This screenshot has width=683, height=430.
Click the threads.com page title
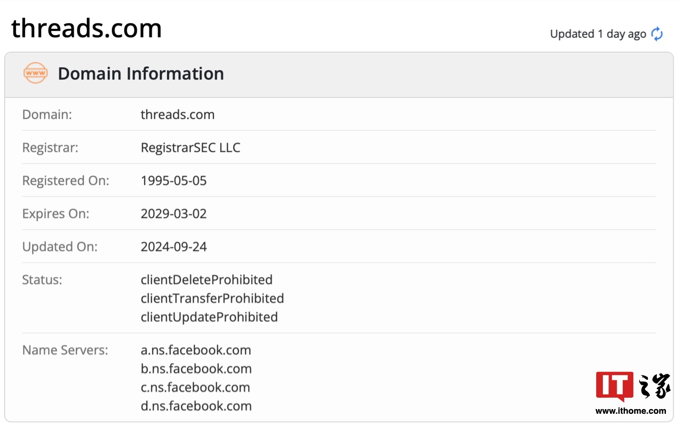[86, 28]
